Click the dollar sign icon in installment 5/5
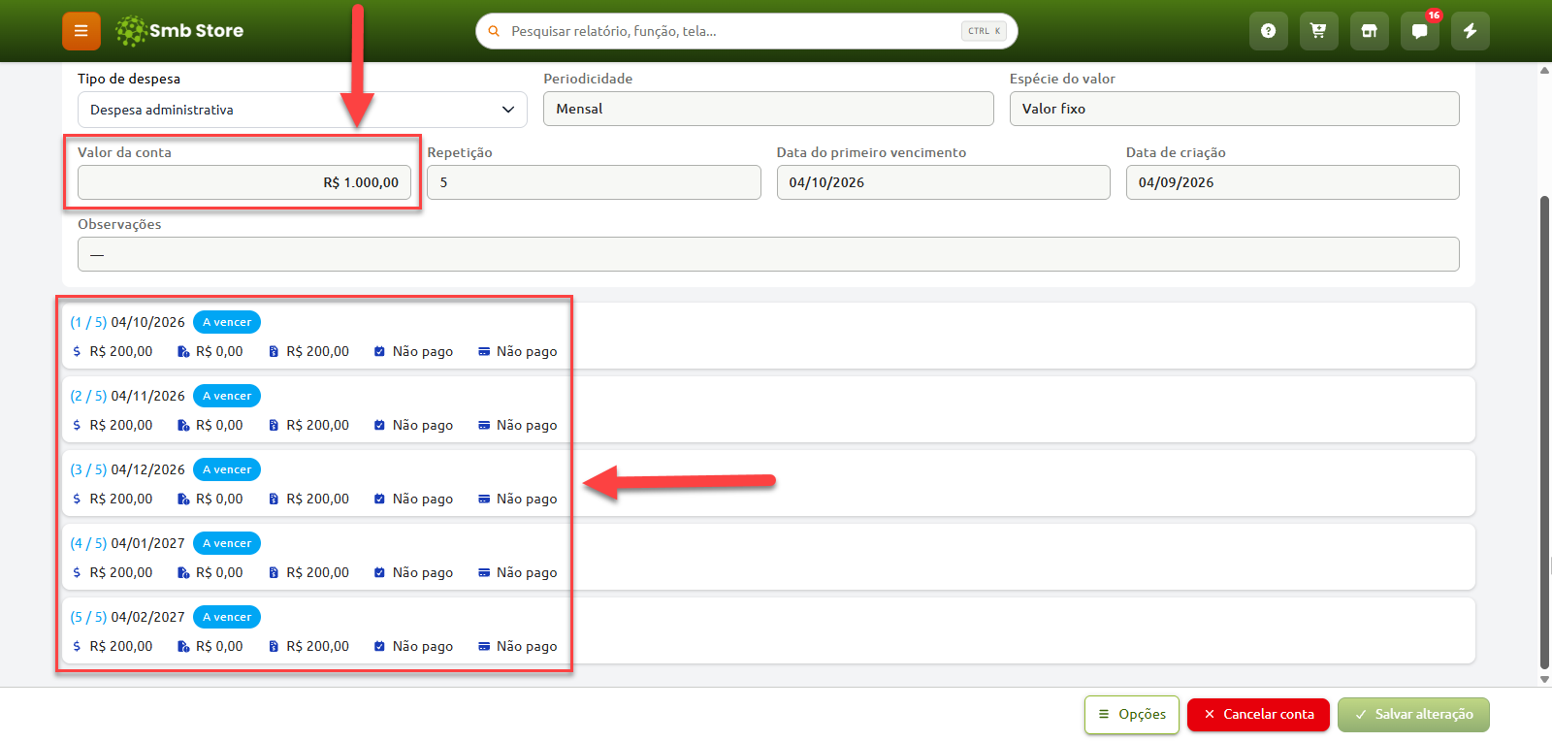 [77, 646]
